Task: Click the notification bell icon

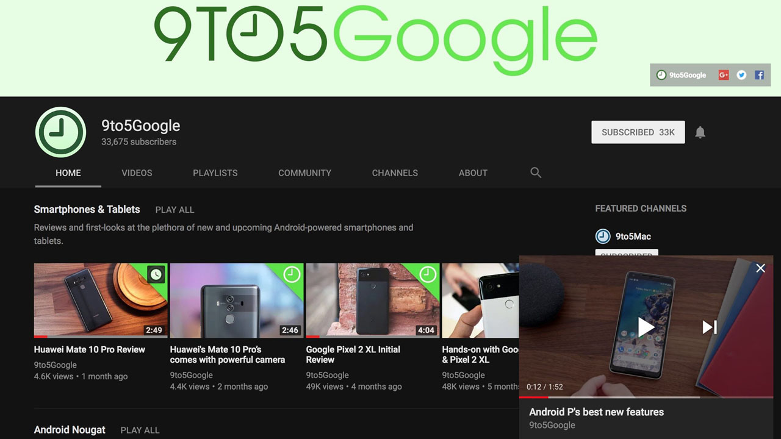Action: pos(700,132)
